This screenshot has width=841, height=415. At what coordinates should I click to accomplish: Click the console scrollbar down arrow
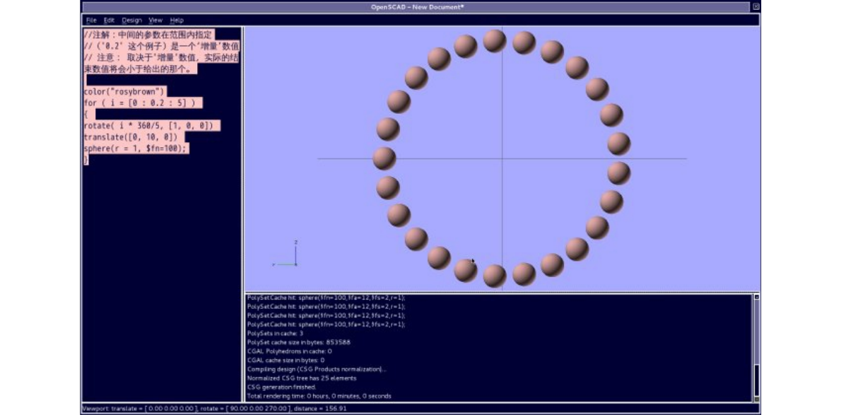[757, 399]
